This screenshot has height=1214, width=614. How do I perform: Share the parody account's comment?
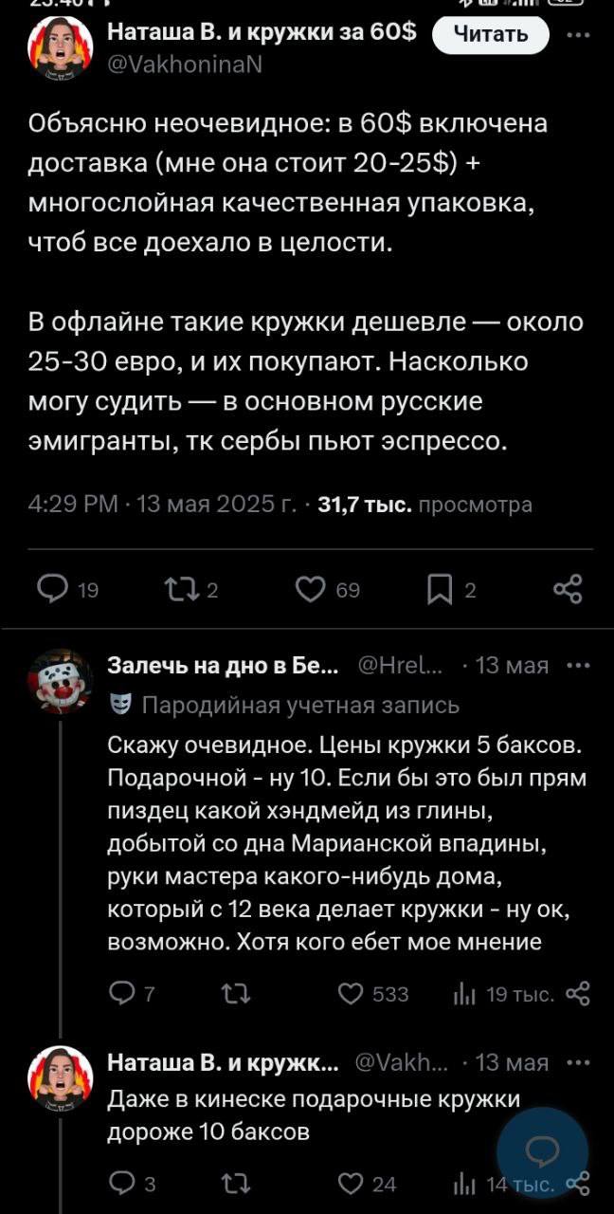coord(576,994)
